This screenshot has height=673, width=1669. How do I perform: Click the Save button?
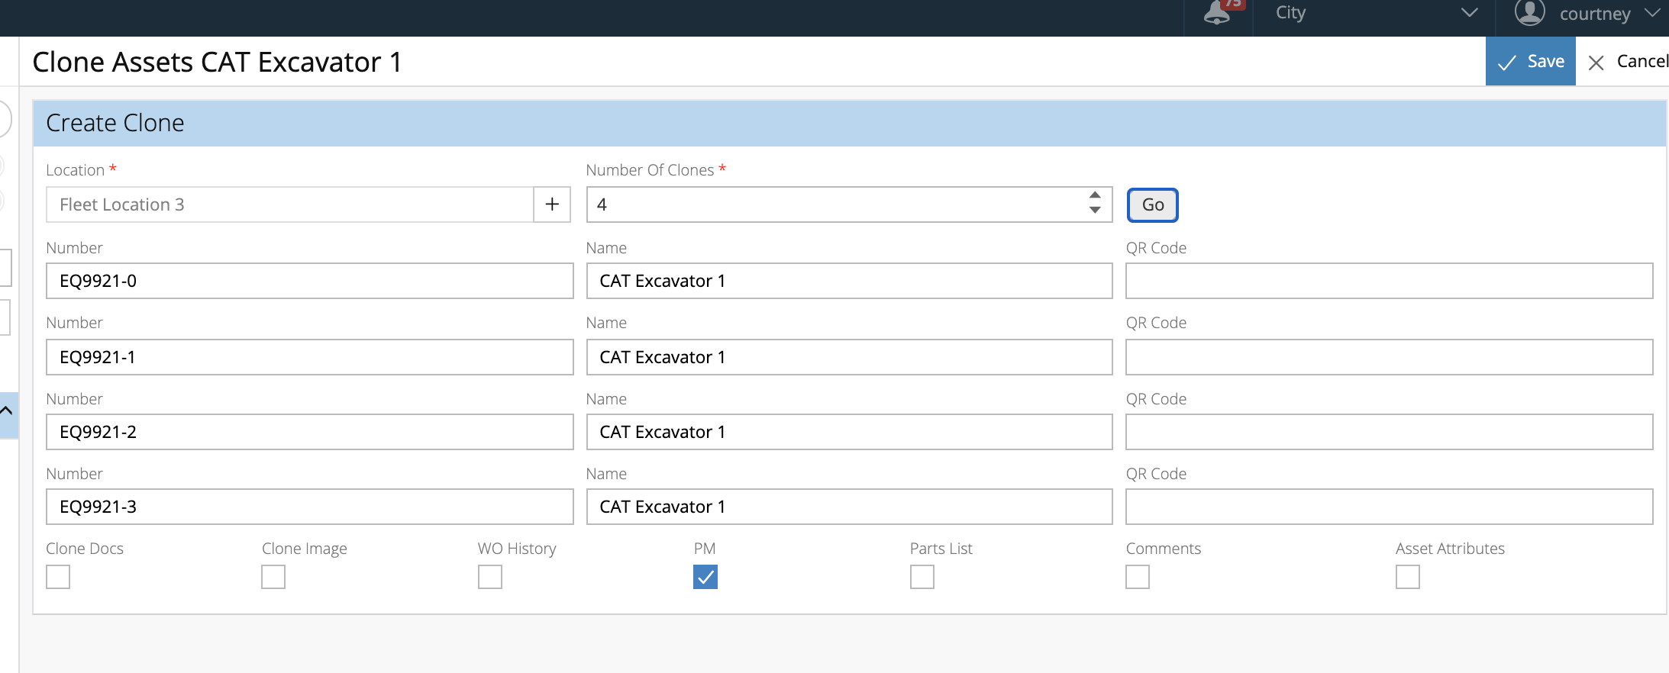coord(1531,61)
